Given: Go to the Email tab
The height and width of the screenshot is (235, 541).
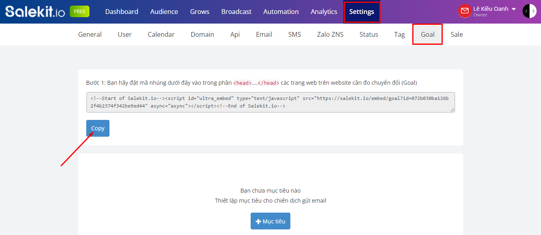Looking at the screenshot, I should pos(264,34).
